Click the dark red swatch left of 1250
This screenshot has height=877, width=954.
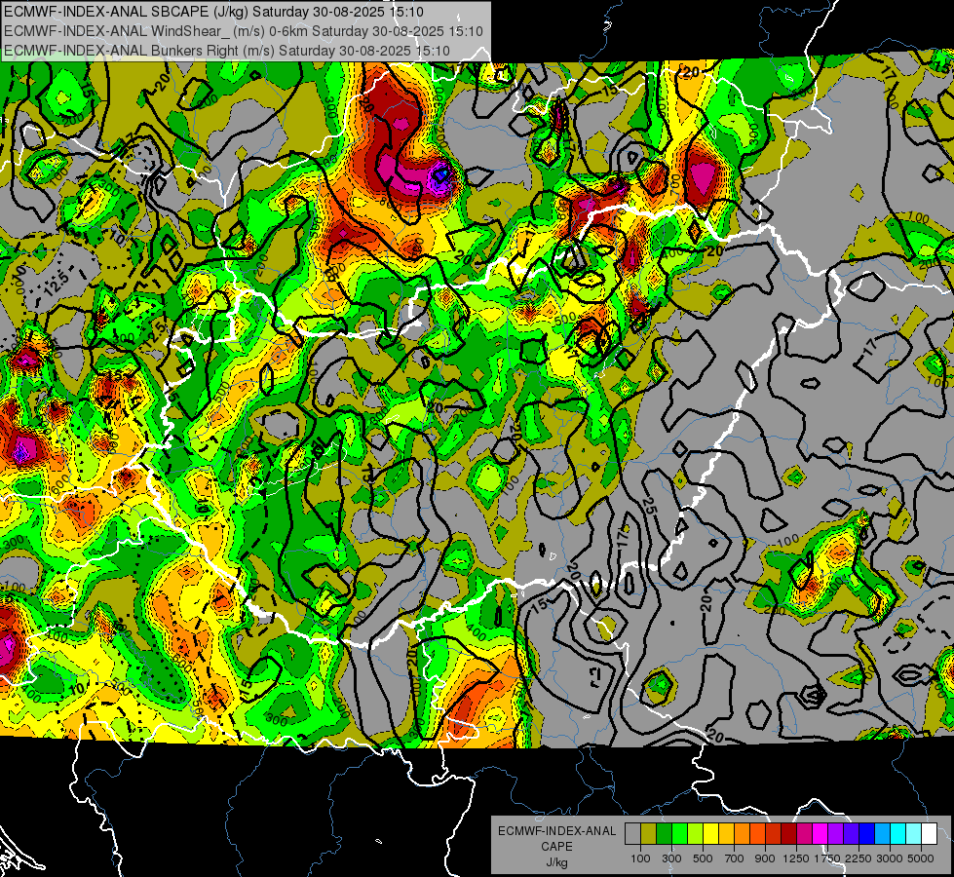789,834
